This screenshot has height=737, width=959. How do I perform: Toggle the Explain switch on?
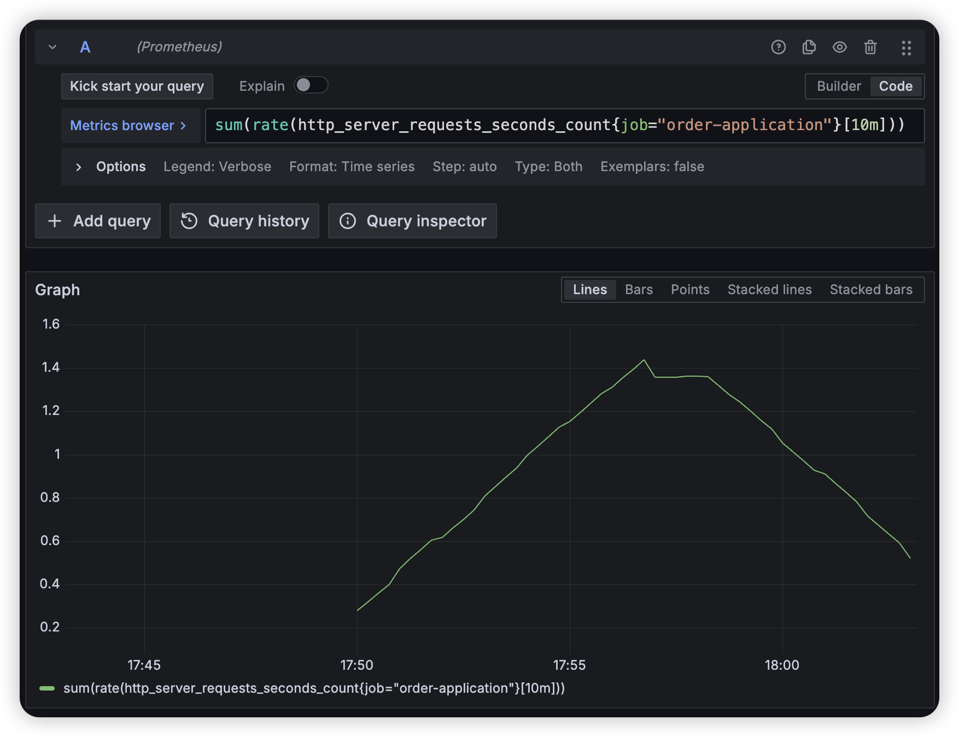pos(311,85)
